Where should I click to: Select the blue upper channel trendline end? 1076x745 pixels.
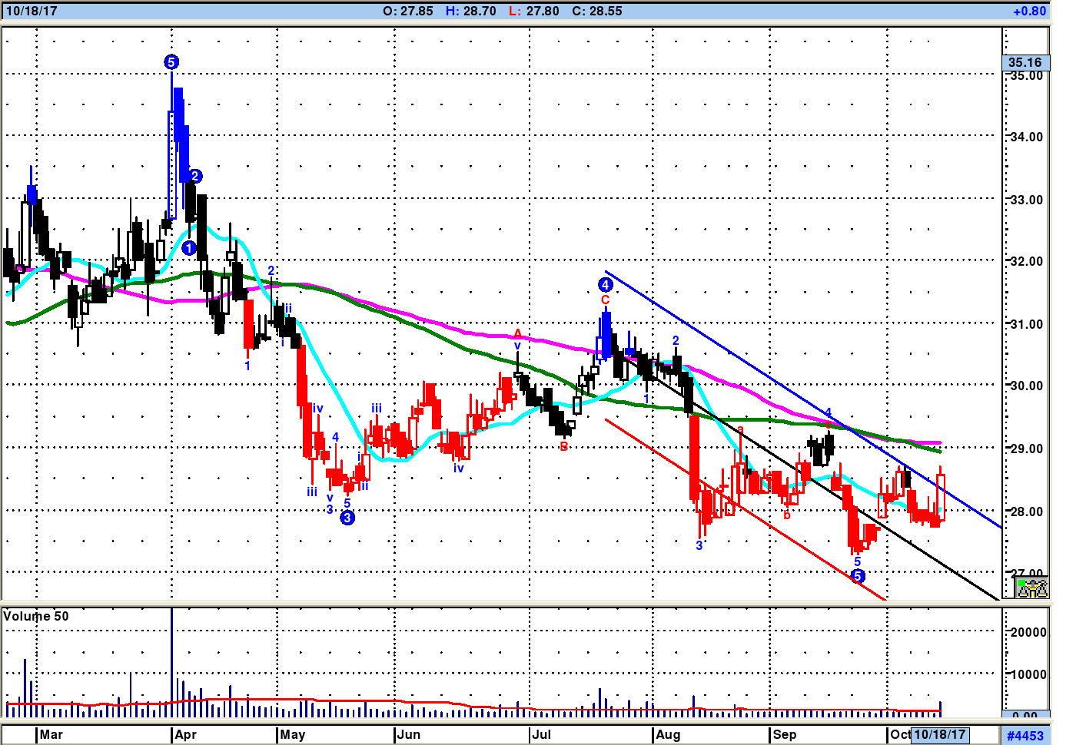pos(1001,527)
